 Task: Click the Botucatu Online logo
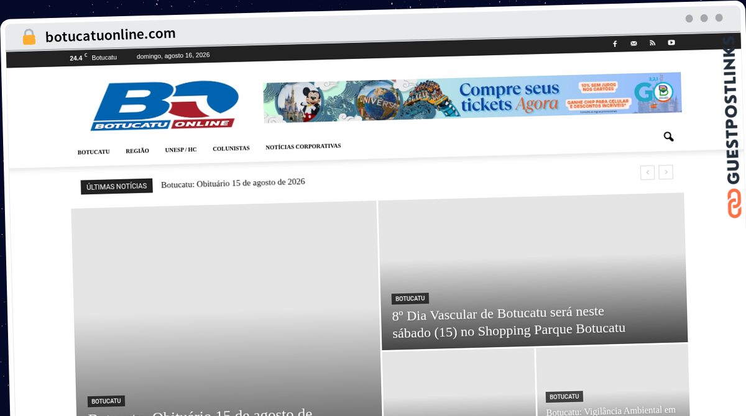click(165, 106)
